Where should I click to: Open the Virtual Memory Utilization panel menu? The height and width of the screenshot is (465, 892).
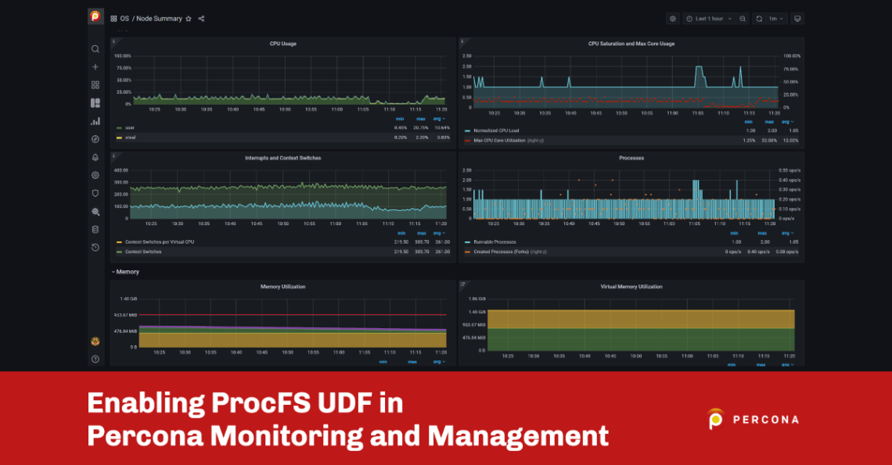pyautogui.click(x=632, y=286)
